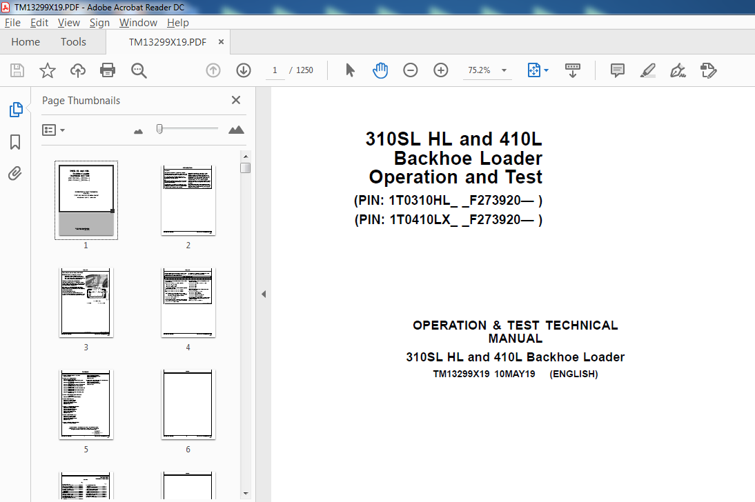This screenshot has height=502, width=755.
Task: Go to previous page arrow
Action: (213, 70)
